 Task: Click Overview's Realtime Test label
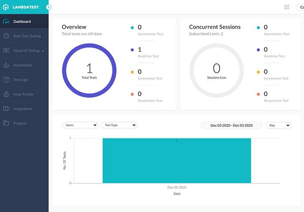click(148, 56)
